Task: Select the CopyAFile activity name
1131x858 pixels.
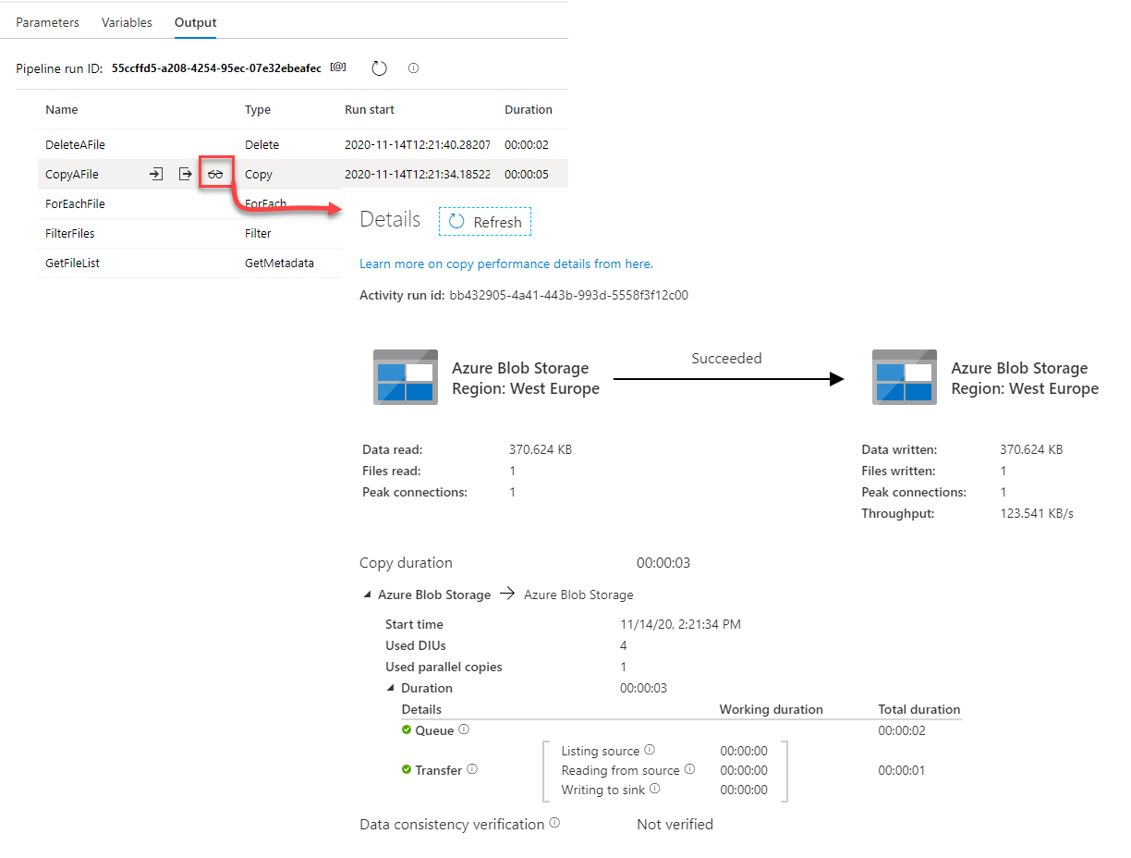Action: (72, 174)
